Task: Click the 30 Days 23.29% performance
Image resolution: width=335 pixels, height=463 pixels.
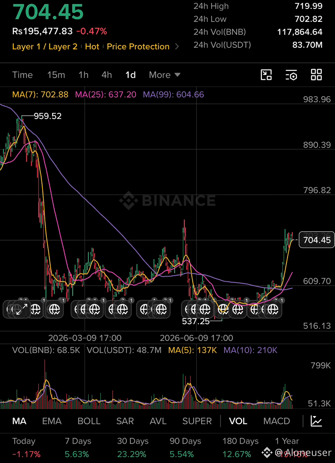Action: tap(133, 447)
